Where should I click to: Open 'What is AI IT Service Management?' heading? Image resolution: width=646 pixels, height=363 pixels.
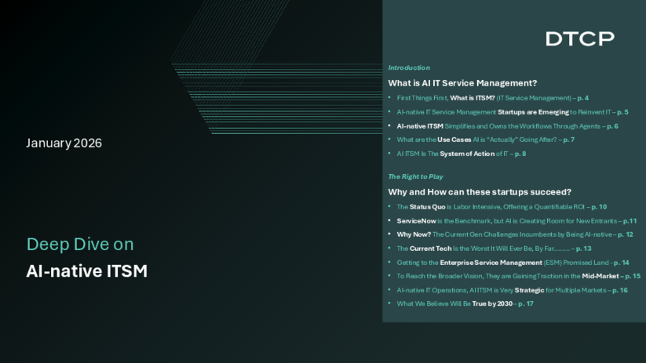pyautogui.click(x=462, y=82)
